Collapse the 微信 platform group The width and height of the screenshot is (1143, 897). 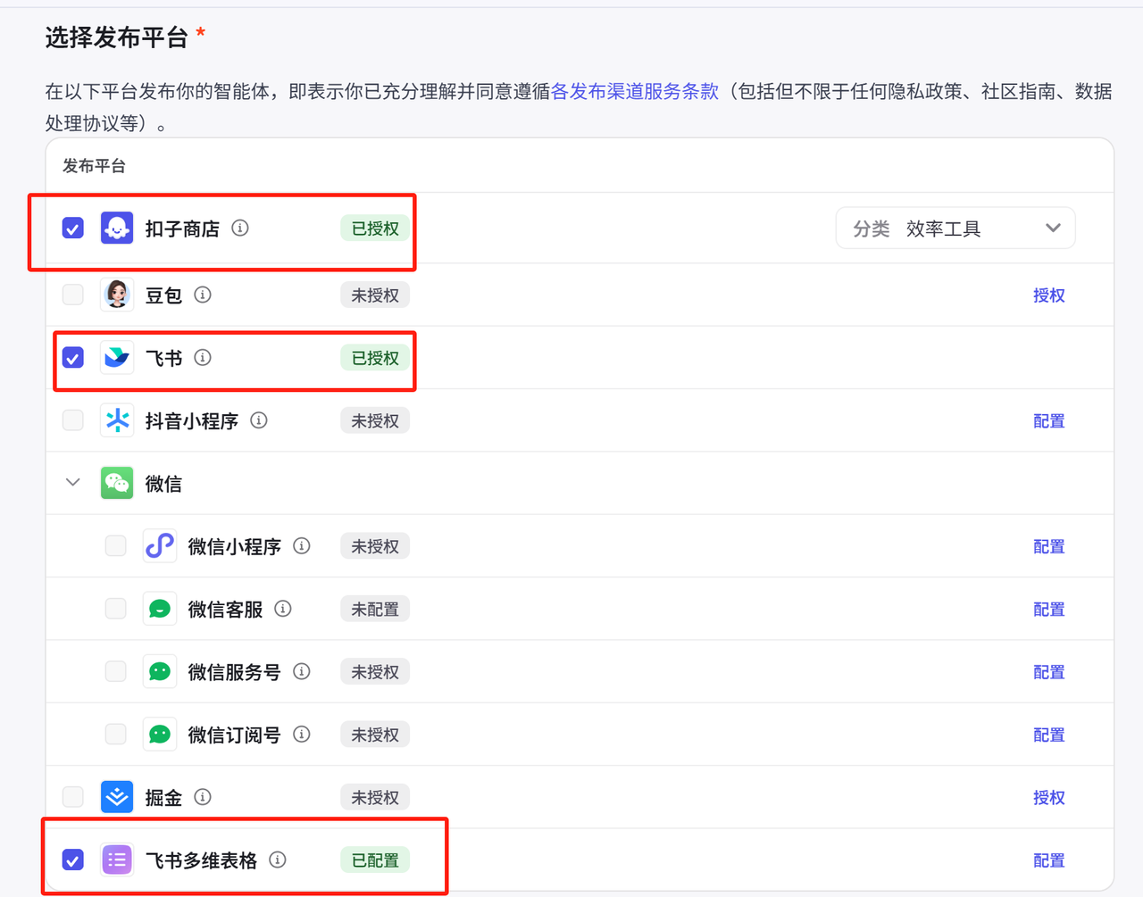(x=72, y=482)
